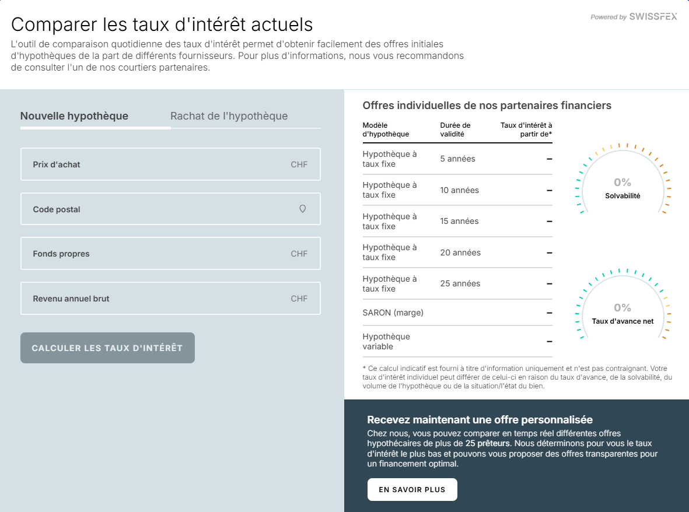Focus the Fonds propres field
689x512 pixels.
click(170, 254)
